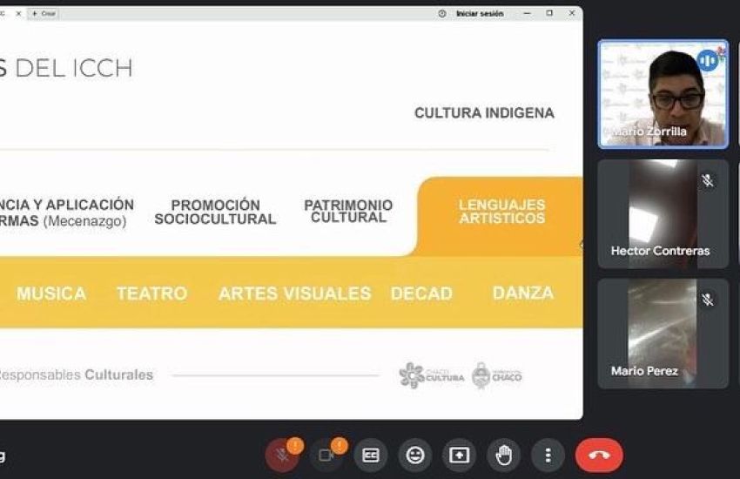
Task: Click the Chaco government crest logo
Action: [497, 375]
